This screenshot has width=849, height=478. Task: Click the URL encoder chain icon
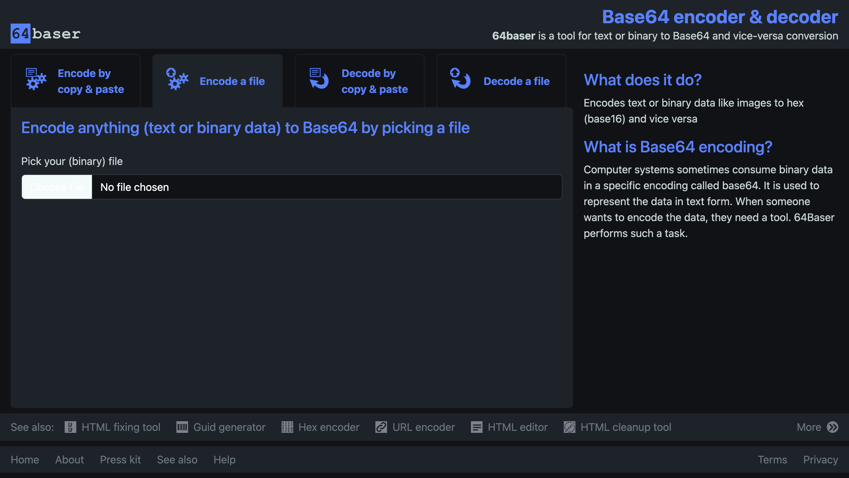pos(381,427)
